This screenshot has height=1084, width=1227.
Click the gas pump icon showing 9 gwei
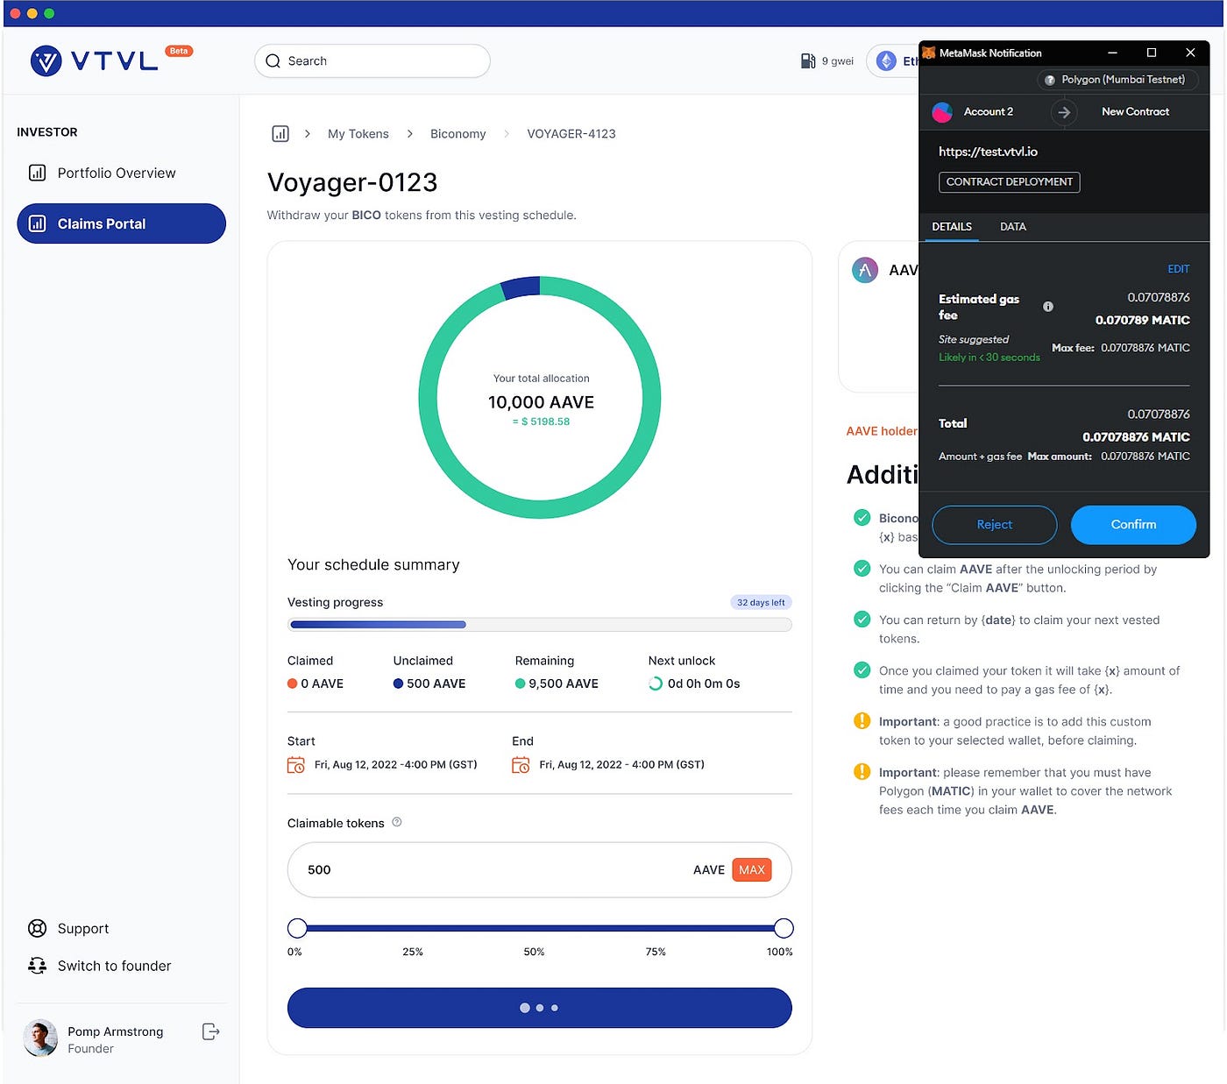point(807,60)
